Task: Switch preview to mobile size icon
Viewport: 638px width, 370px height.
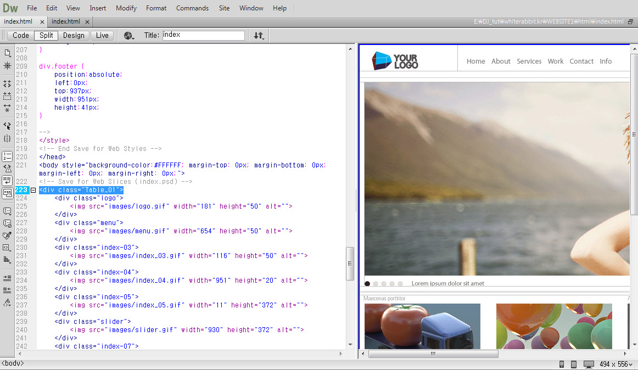Action: 562,365
